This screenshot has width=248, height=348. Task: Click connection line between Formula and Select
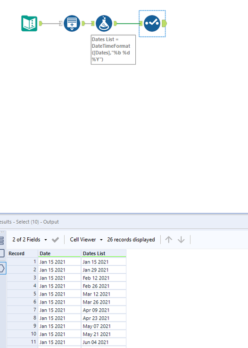coord(128,23)
